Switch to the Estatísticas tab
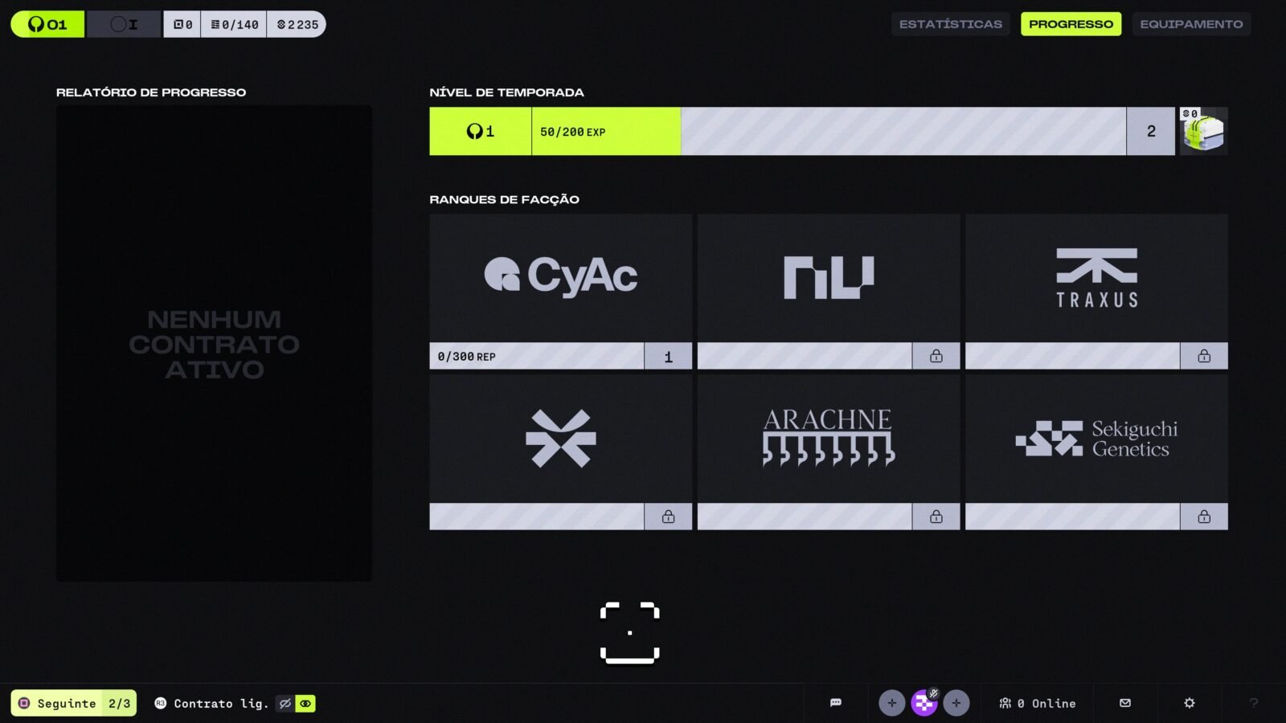The width and height of the screenshot is (1286, 723). [x=950, y=24]
